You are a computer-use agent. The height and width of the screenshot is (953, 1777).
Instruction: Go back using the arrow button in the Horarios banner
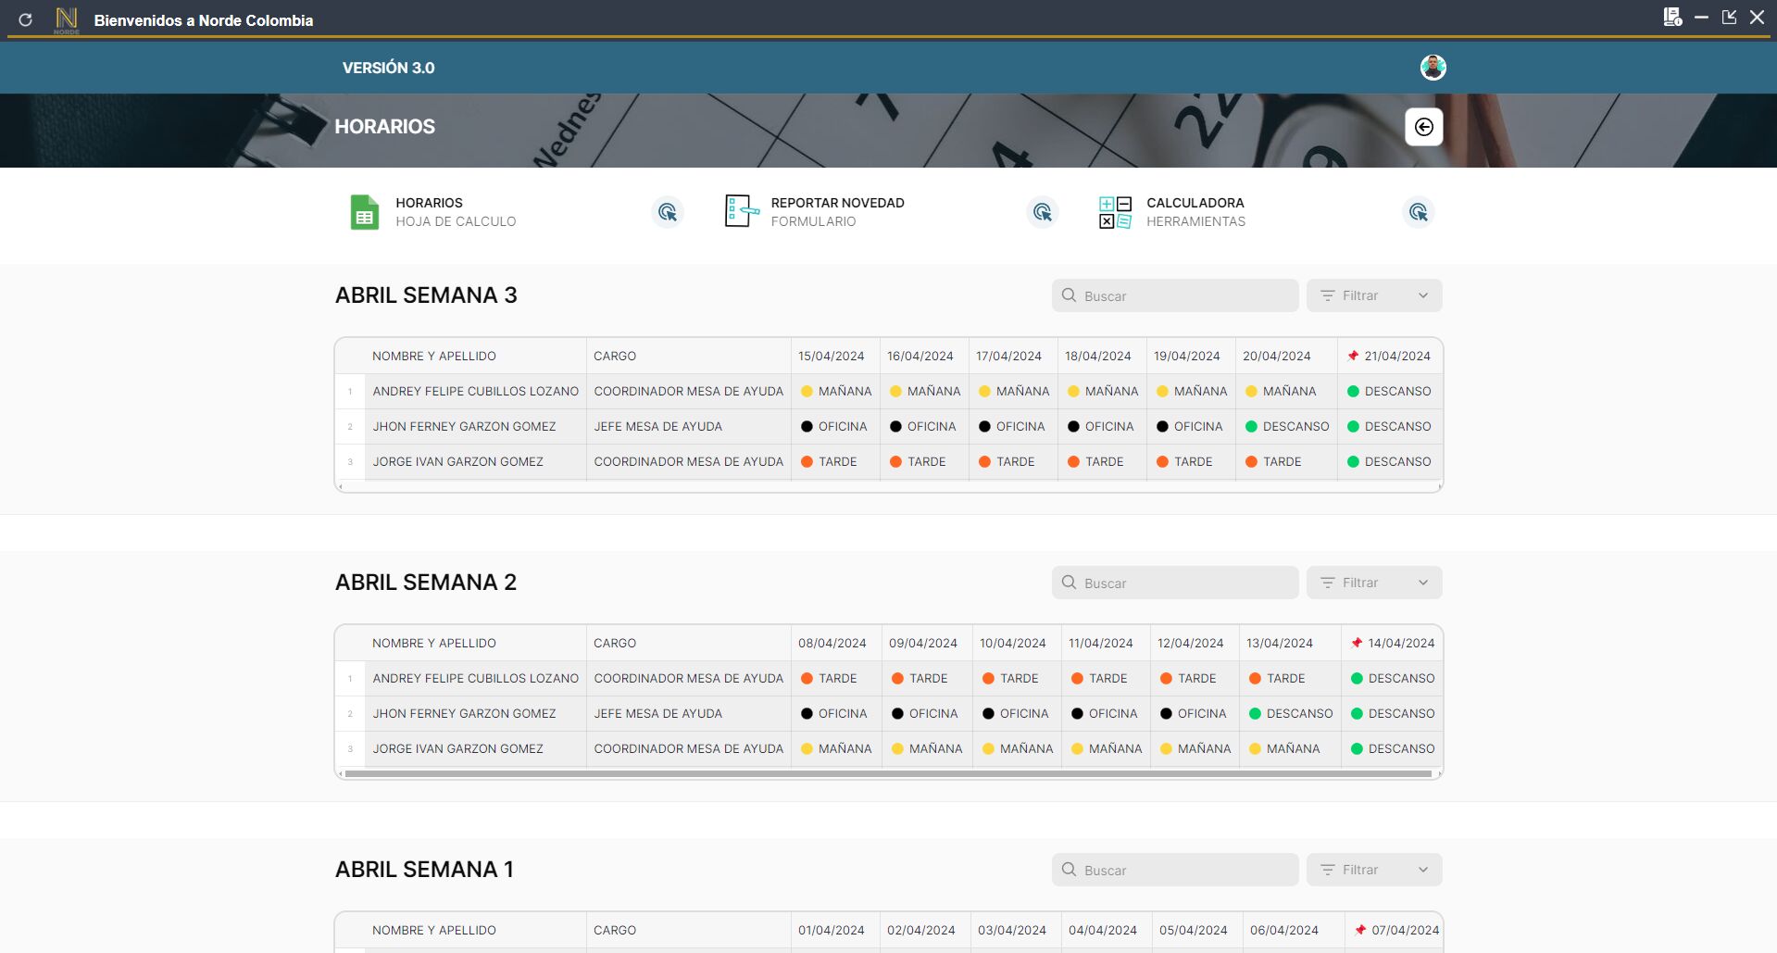click(1424, 127)
